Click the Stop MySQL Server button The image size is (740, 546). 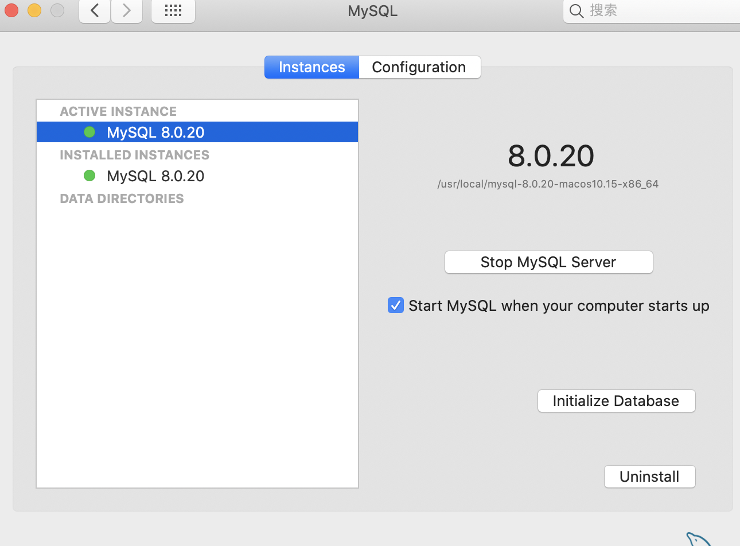click(548, 262)
